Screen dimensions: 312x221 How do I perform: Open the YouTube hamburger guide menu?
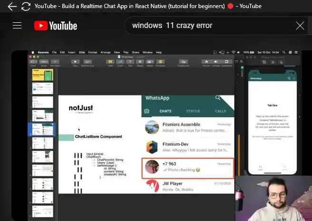click(17, 26)
